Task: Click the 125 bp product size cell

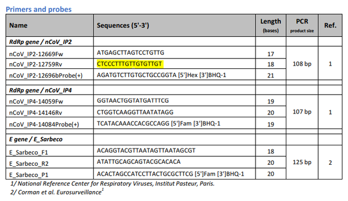Action: tap(302, 162)
